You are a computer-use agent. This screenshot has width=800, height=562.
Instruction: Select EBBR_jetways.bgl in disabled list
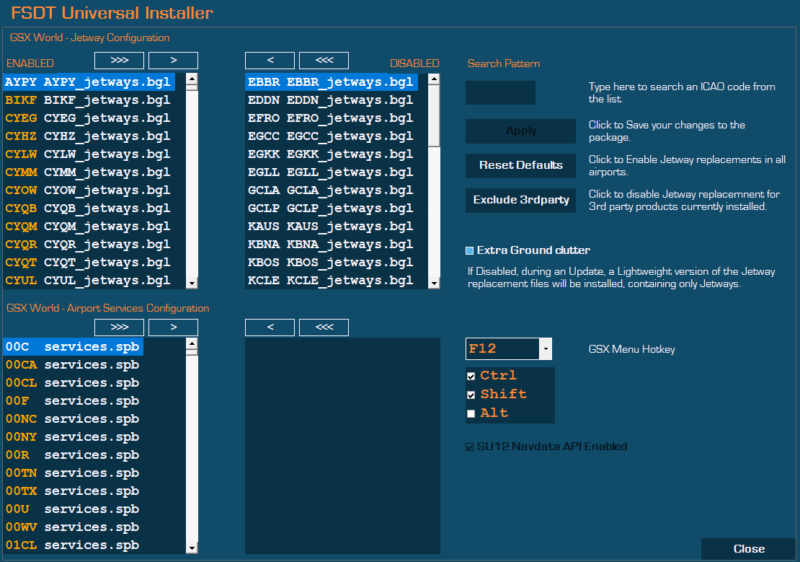[332, 82]
